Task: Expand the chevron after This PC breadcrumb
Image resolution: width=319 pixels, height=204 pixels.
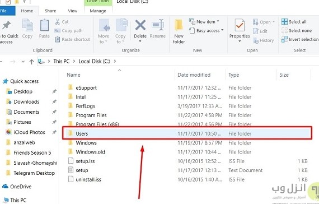Action: click(74, 61)
